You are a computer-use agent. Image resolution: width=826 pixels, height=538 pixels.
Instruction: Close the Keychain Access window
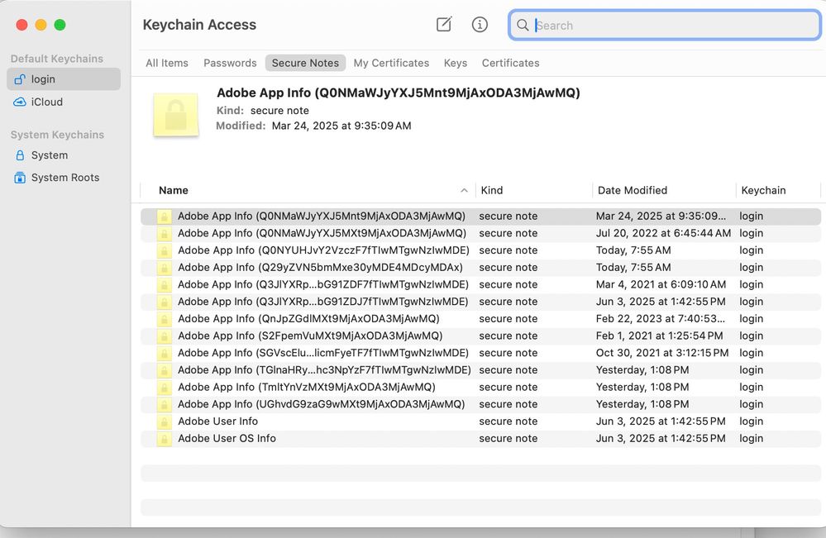pyautogui.click(x=21, y=25)
